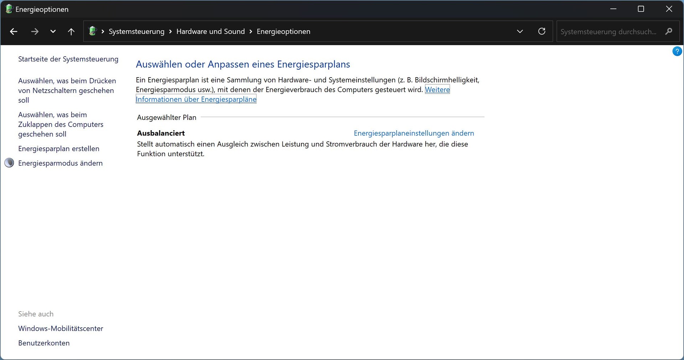Go up one folder level arrow
This screenshot has height=360, width=684.
[x=71, y=32]
